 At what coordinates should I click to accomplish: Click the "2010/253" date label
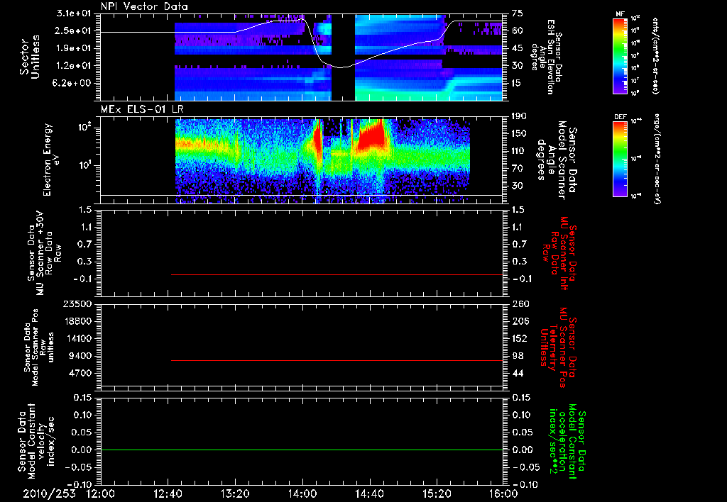click(x=49, y=493)
